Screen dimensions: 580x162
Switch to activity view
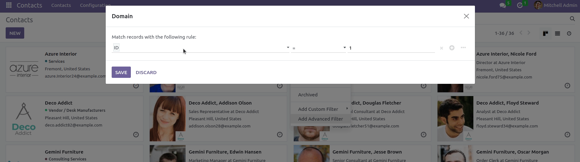(x=569, y=33)
